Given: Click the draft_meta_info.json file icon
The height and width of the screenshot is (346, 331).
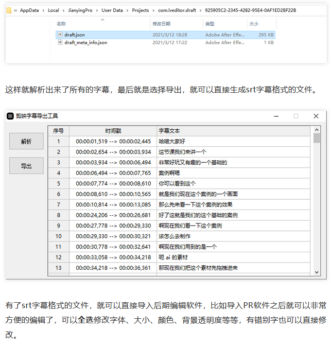Looking at the screenshot, I should click(x=60, y=42).
